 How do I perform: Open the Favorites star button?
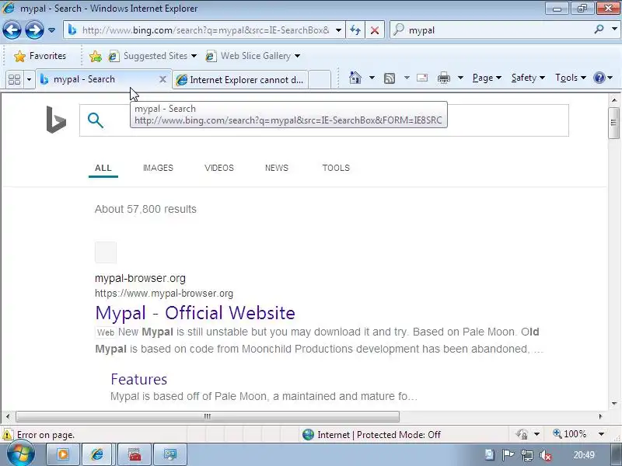[x=40, y=56]
